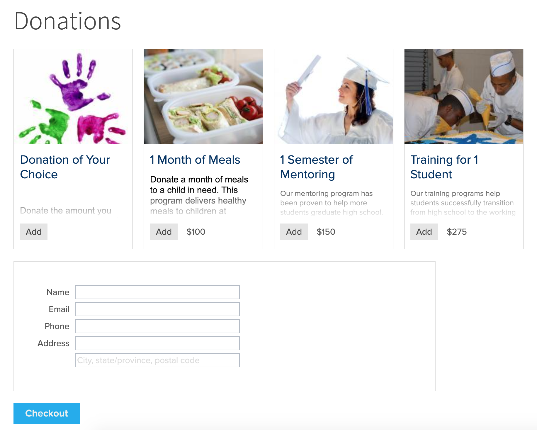Add the $100 month of meals donation
537x430 pixels.
click(164, 232)
